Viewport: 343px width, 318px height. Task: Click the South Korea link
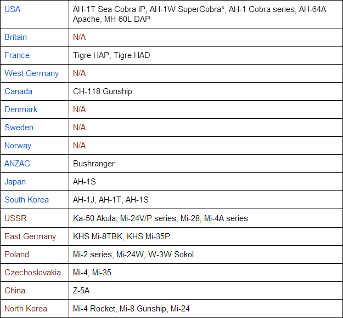tap(26, 200)
